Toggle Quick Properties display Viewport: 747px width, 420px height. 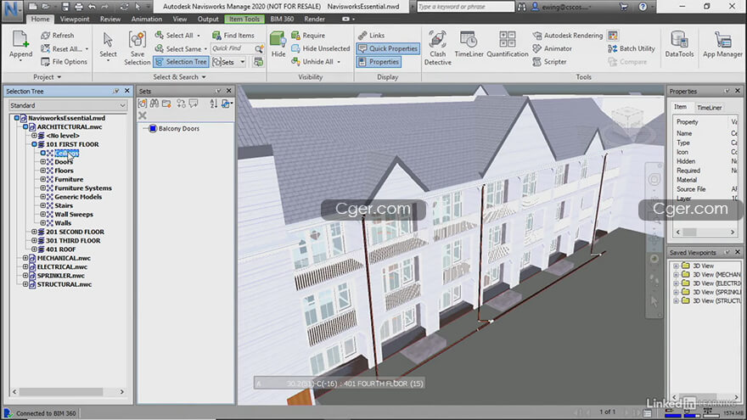click(388, 48)
